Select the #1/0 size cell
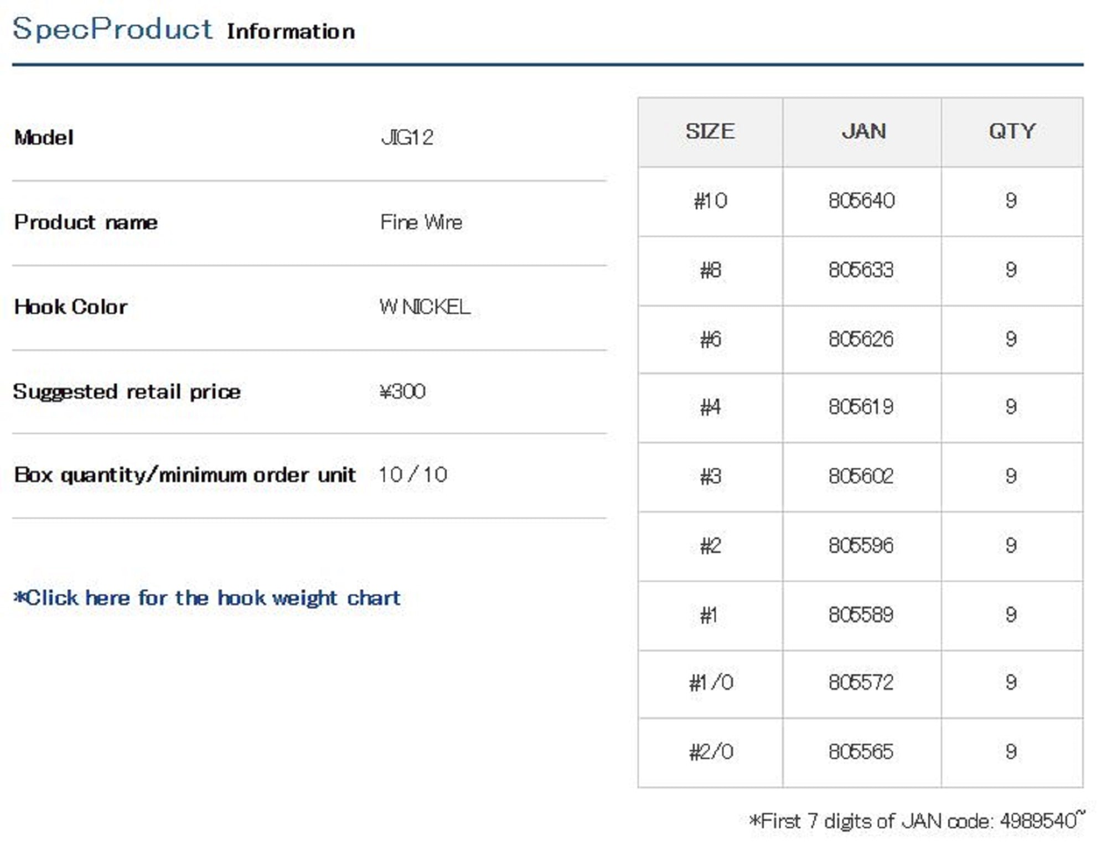Viewport: 1107px width, 853px height. (x=711, y=683)
